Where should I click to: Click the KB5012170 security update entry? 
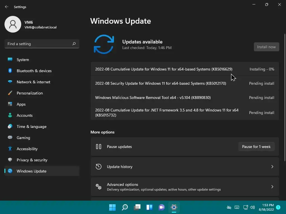click(185, 83)
